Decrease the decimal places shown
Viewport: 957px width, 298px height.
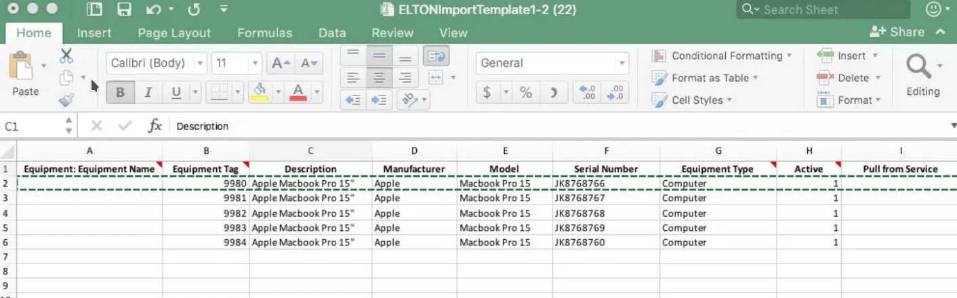(615, 93)
